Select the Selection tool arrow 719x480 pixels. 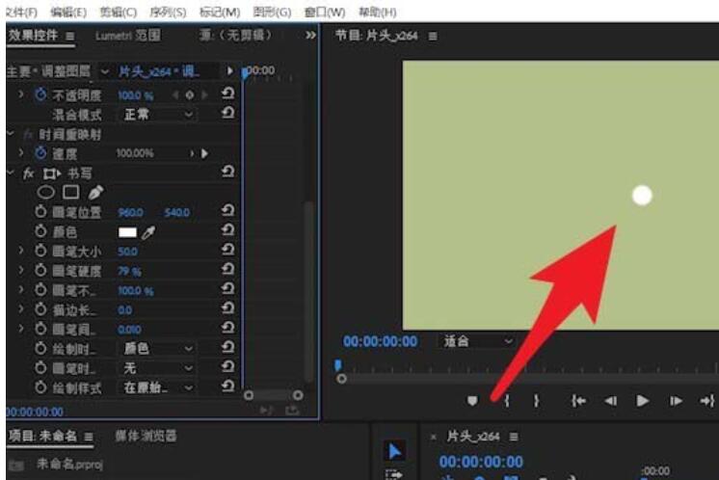[x=394, y=451]
